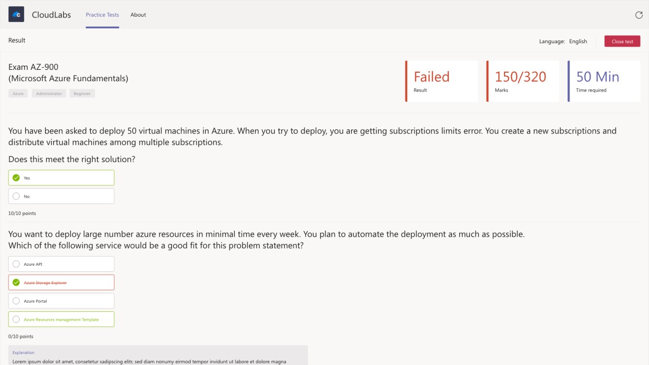Viewport: 649px width, 365px height.
Task: Click the refresh icon in the header
Action: (639, 15)
